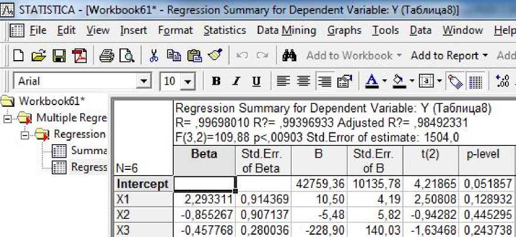The image size is (516, 237).
Task: Collapse the Regression results folder node
Action: click(25, 135)
